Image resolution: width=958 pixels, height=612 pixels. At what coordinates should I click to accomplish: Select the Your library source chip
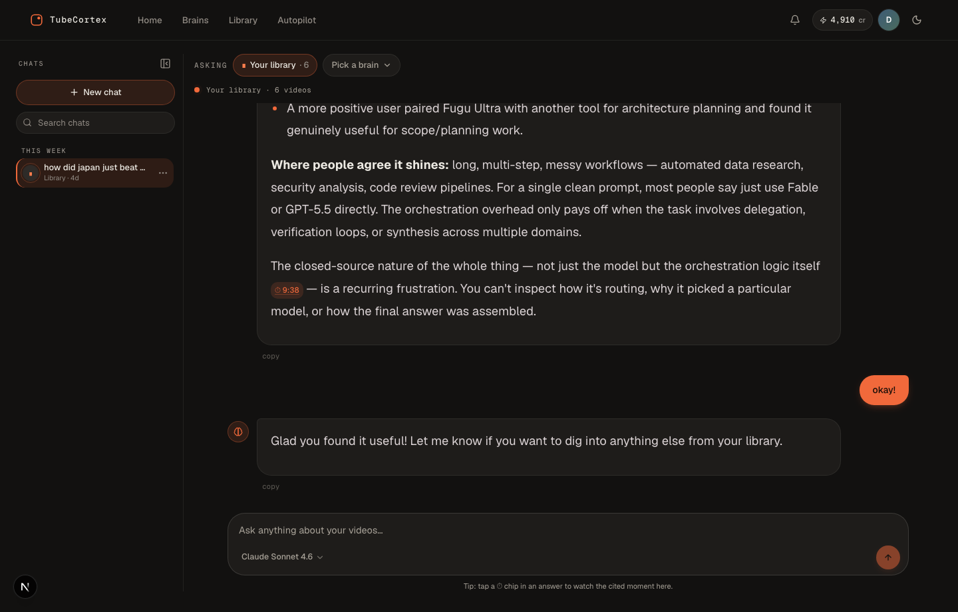point(275,65)
